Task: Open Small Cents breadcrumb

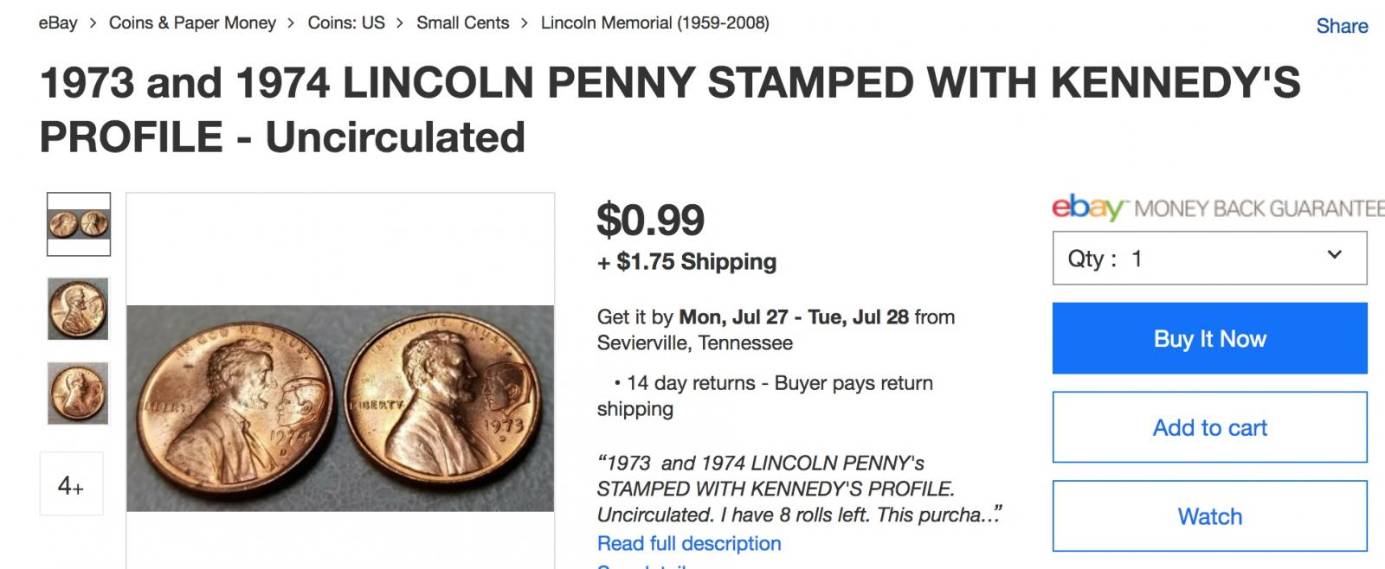Action: click(x=462, y=23)
